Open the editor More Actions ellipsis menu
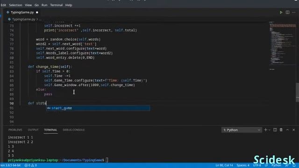Screen dimensions: 299x168 (294, 13)
